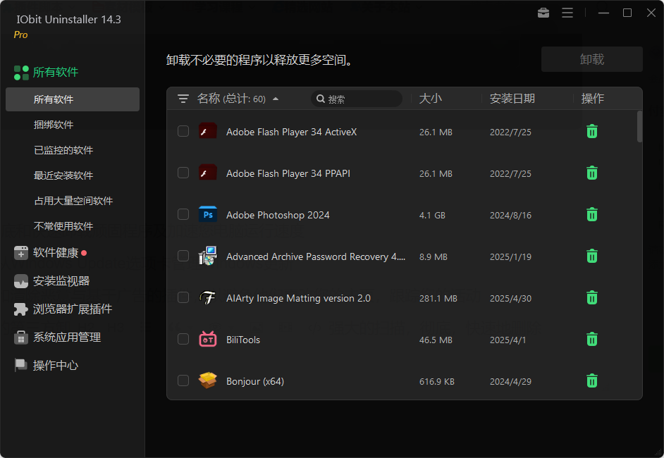This screenshot has height=458, width=664.
Task: Click into the 搜索 search field
Action: coord(361,99)
